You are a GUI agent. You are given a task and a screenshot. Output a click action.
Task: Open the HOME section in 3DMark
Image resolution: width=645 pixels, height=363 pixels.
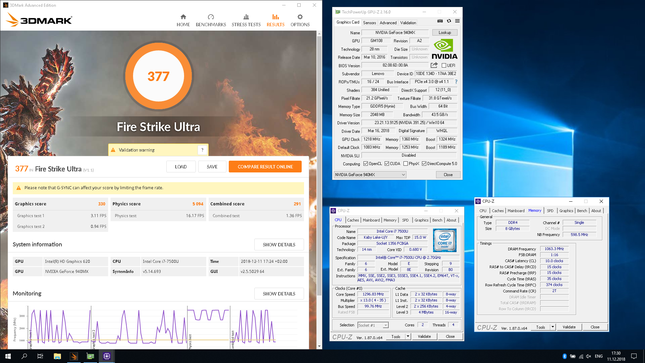[x=183, y=21]
